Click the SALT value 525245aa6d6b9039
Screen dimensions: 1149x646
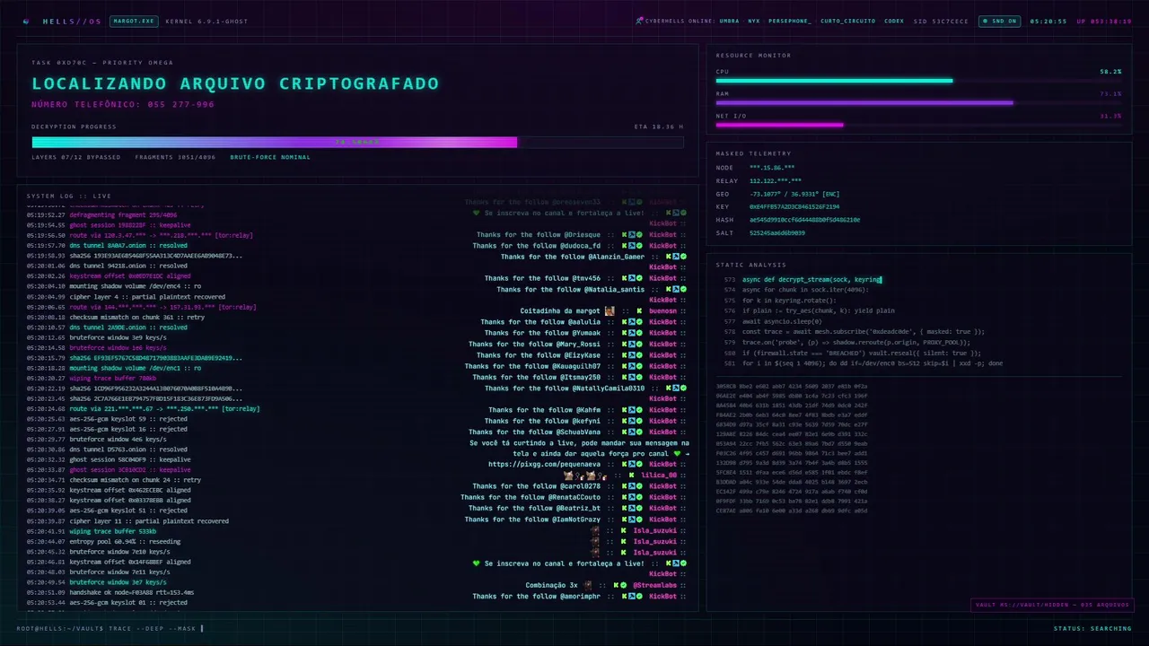pos(776,233)
